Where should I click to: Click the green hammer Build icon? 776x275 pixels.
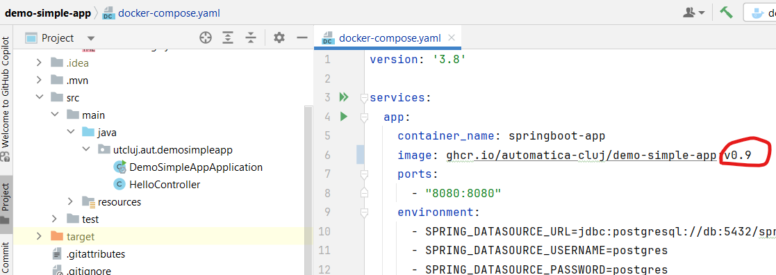(x=726, y=12)
